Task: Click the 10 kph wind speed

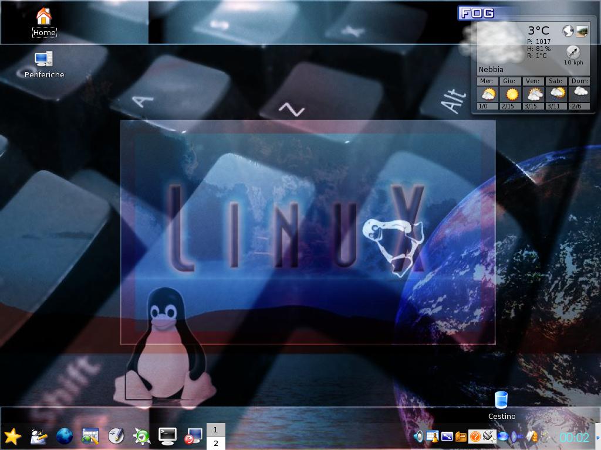Action: click(x=573, y=62)
